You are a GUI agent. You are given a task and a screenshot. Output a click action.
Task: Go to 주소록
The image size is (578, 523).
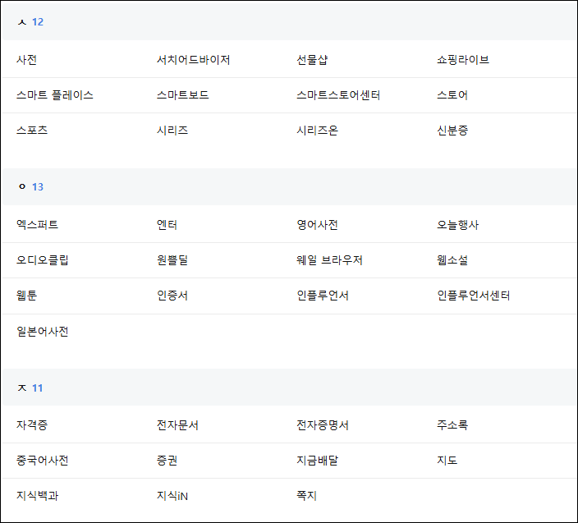pyautogui.click(x=452, y=425)
